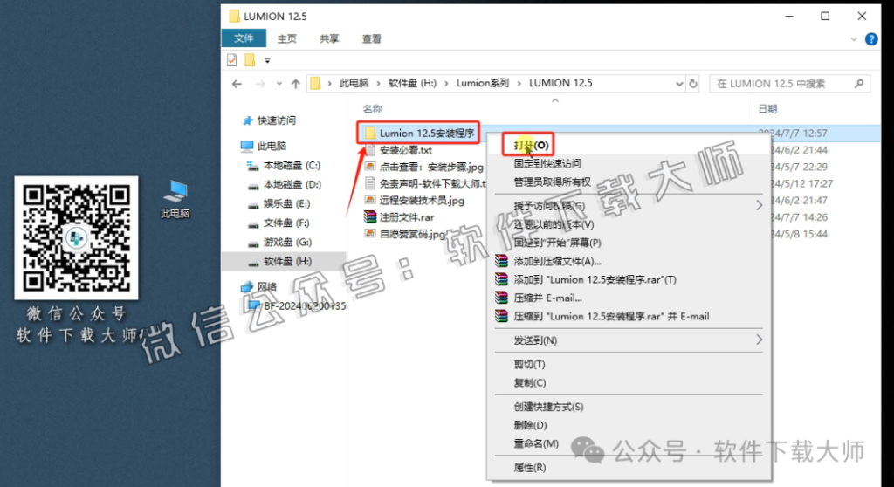Image resolution: width=894 pixels, height=487 pixels.
Task: Choose 添加到压缩文件(A)... menu entry
Action: pyautogui.click(x=557, y=261)
